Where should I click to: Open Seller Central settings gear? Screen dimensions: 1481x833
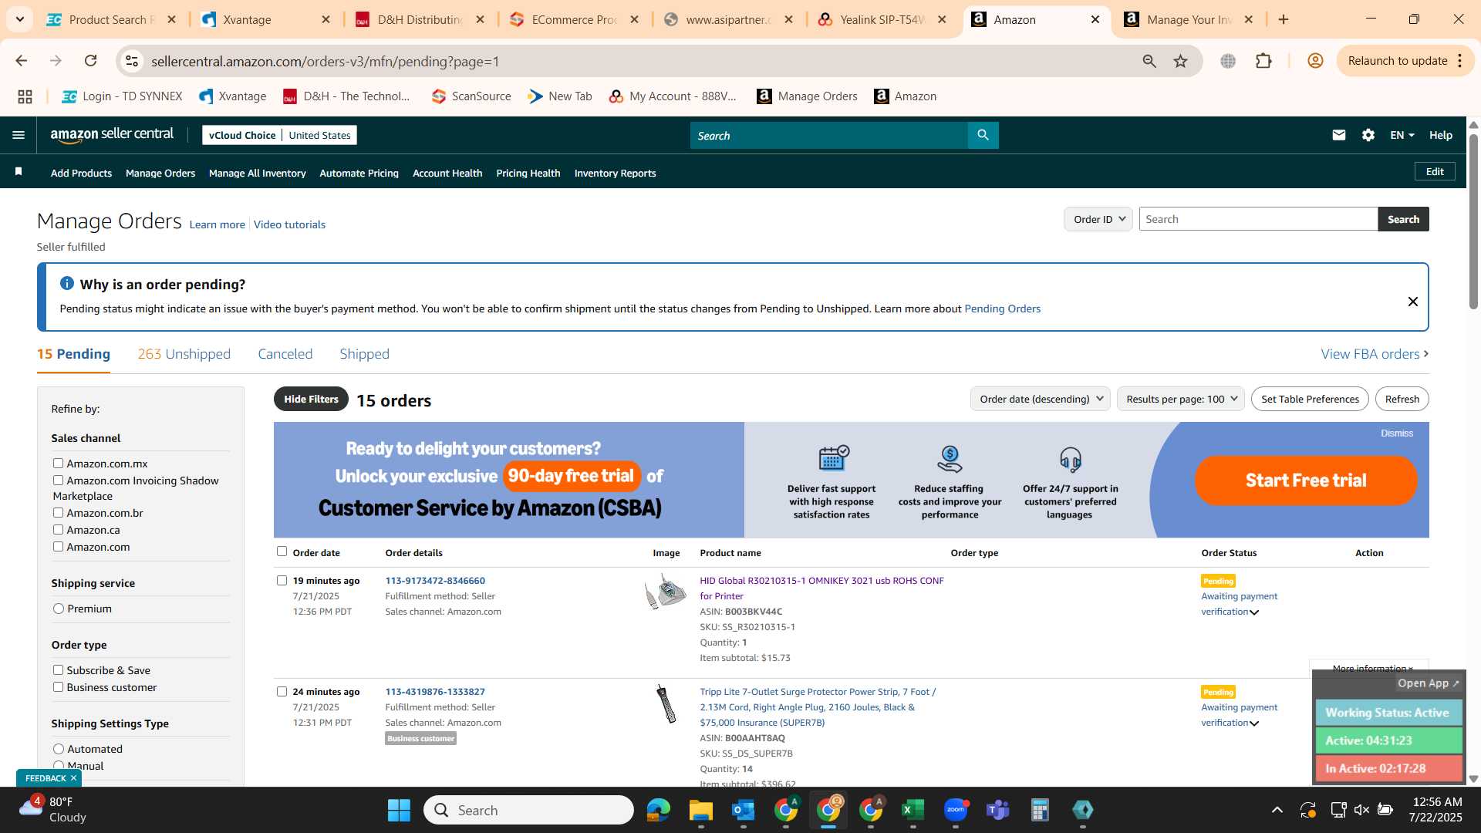coord(1368,135)
